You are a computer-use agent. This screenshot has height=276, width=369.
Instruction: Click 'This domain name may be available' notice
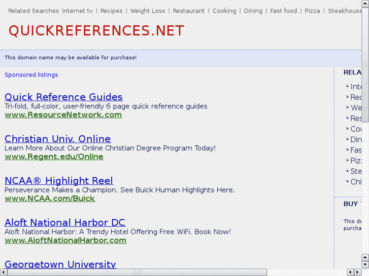[71, 58]
